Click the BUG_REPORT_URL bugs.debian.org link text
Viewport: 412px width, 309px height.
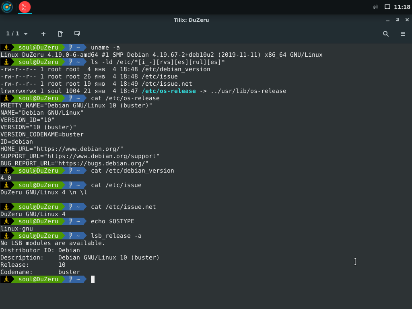pos(101,163)
